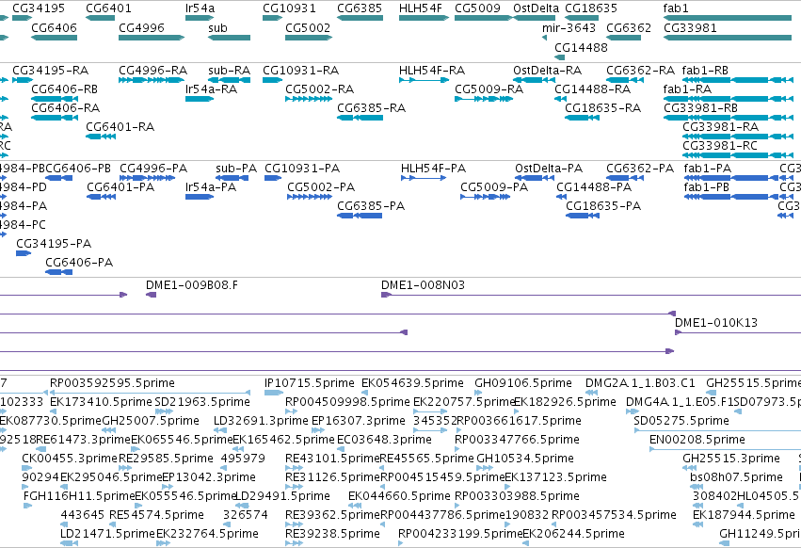Select the fab1-PB protein feature

[x=731, y=197]
